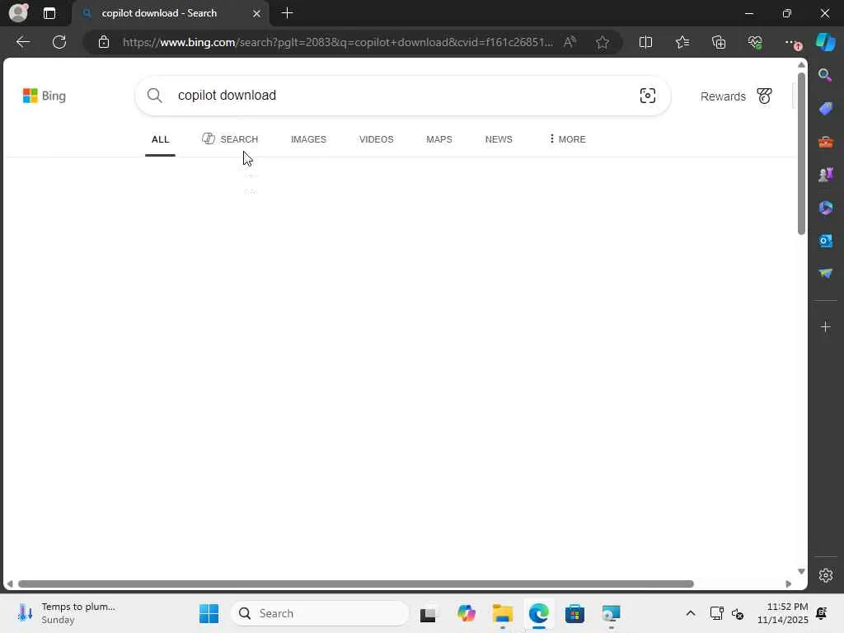The height and width of the screenshot is (633, 844).
Task: Open split screen view
Action: (645, 42)
